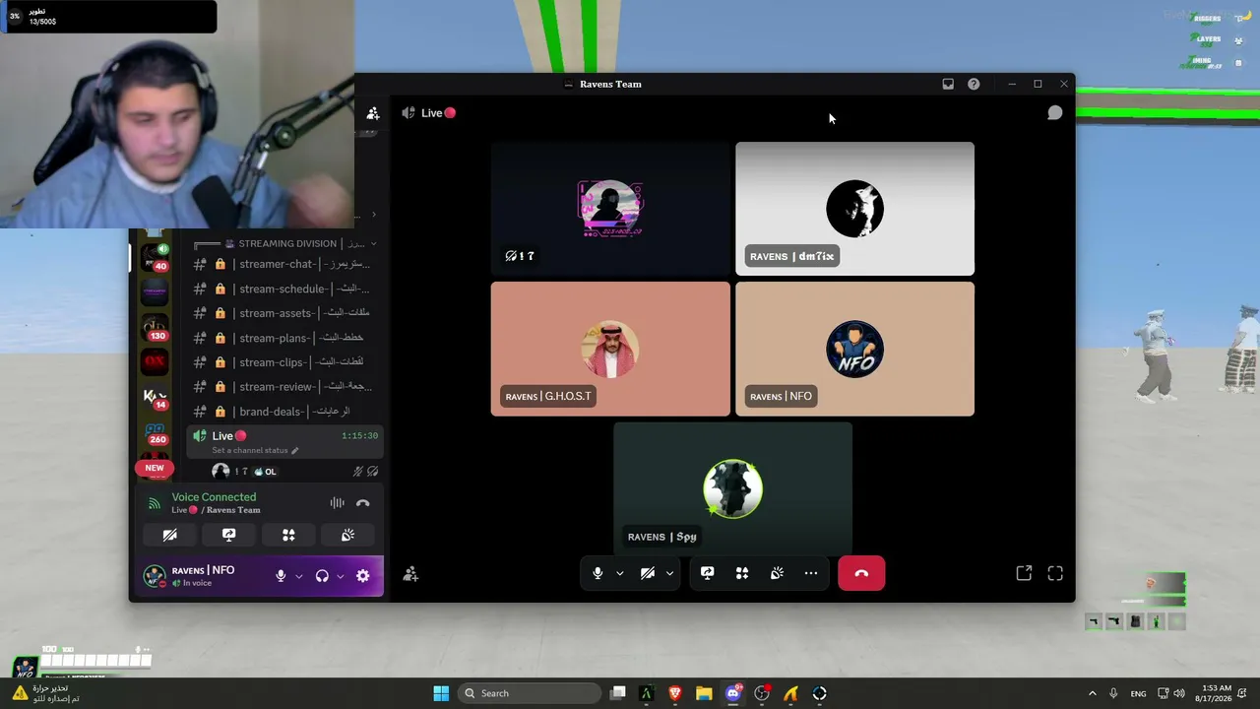
Task: Open User Settings gear
Action: (363, 576)
